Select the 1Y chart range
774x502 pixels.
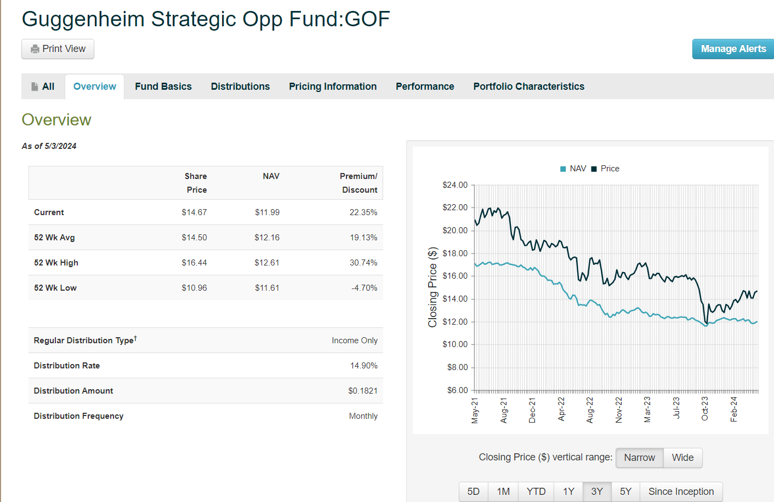[568, 491]
